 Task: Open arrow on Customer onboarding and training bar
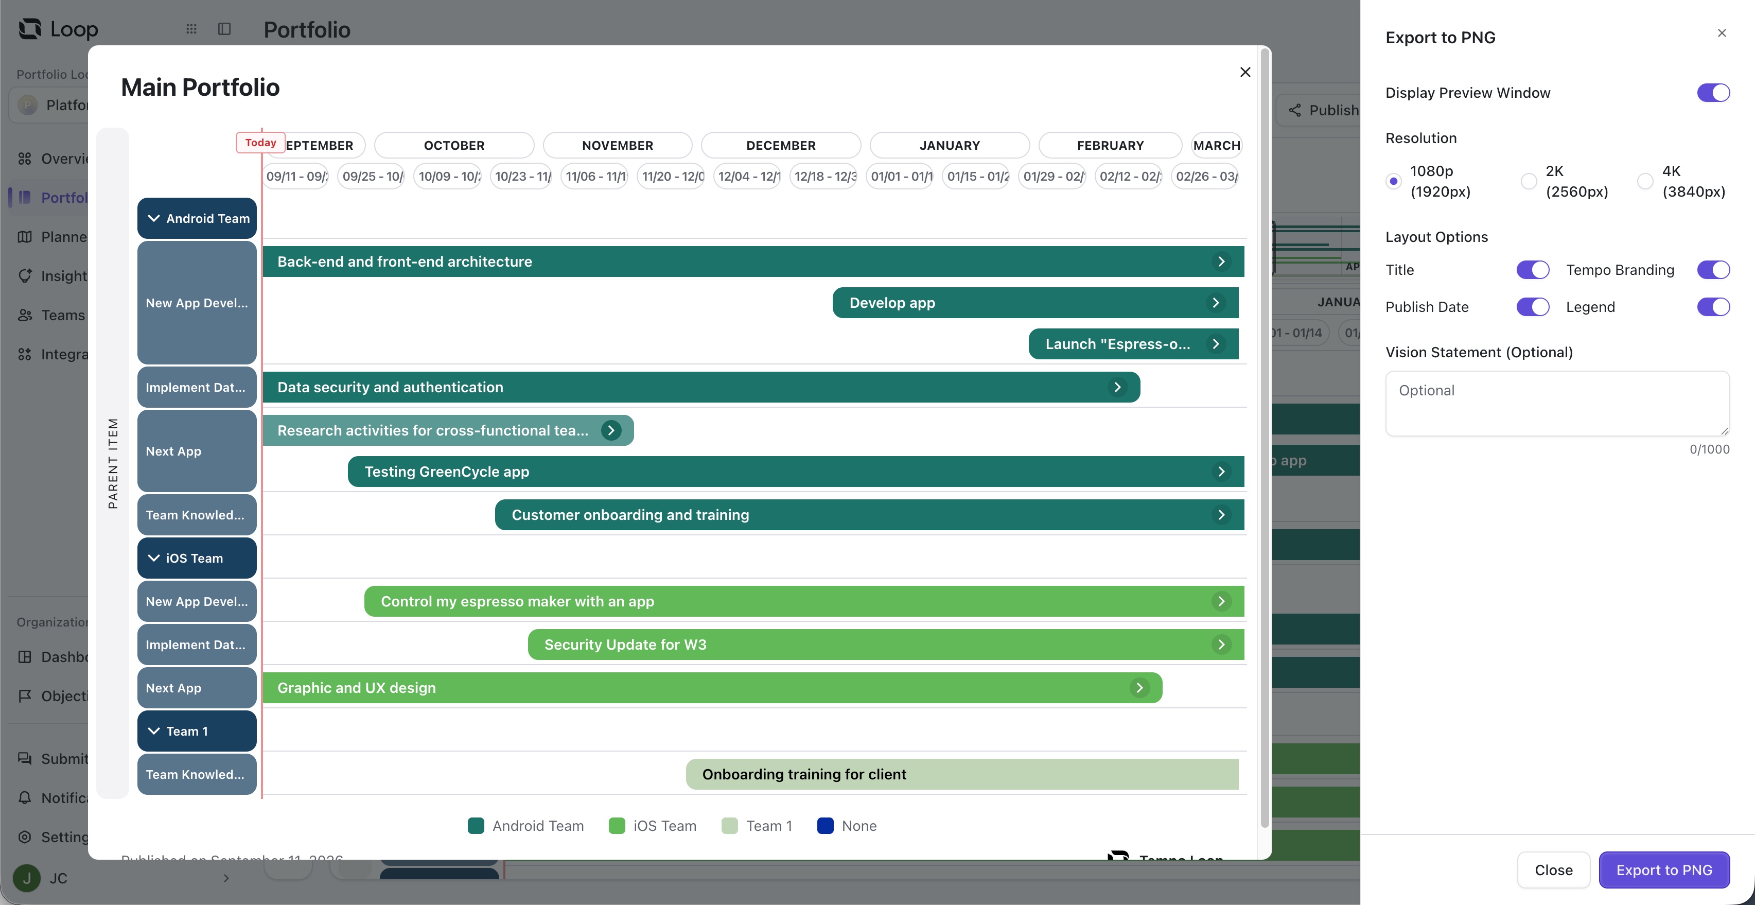tap(1221, 515)
